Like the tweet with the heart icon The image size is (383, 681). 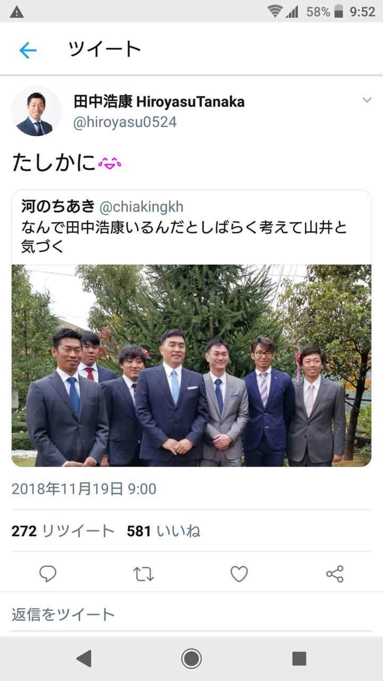coord(239,574)
